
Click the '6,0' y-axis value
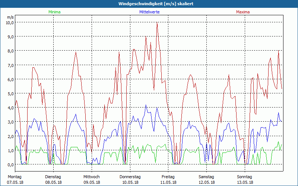(x=11, y=79)
